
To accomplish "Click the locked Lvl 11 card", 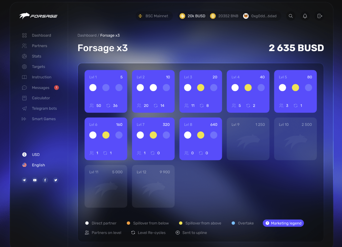I will point(106,186).
